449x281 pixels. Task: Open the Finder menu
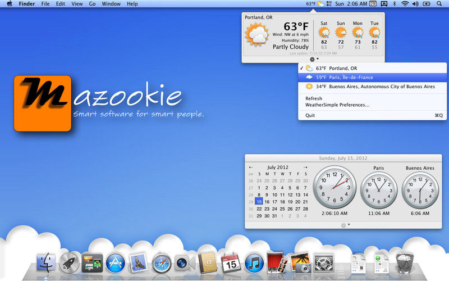[27, 4]
